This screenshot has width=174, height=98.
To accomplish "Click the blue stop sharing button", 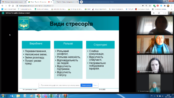I will [86, 85].
